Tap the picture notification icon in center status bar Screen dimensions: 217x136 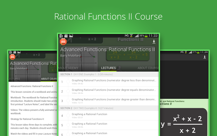(71, 36)
